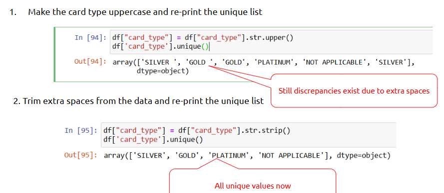
Task: Click the str.strip() code line
Action: [197, 131]
